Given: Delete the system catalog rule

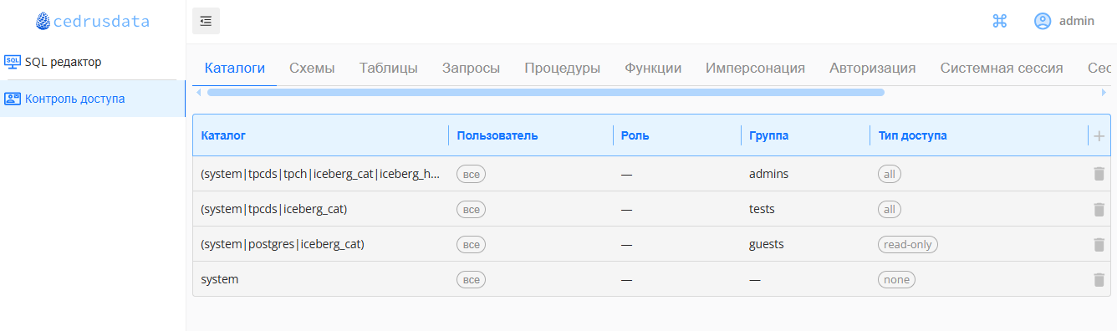Looking at the screenshot, I should 1099,279.
